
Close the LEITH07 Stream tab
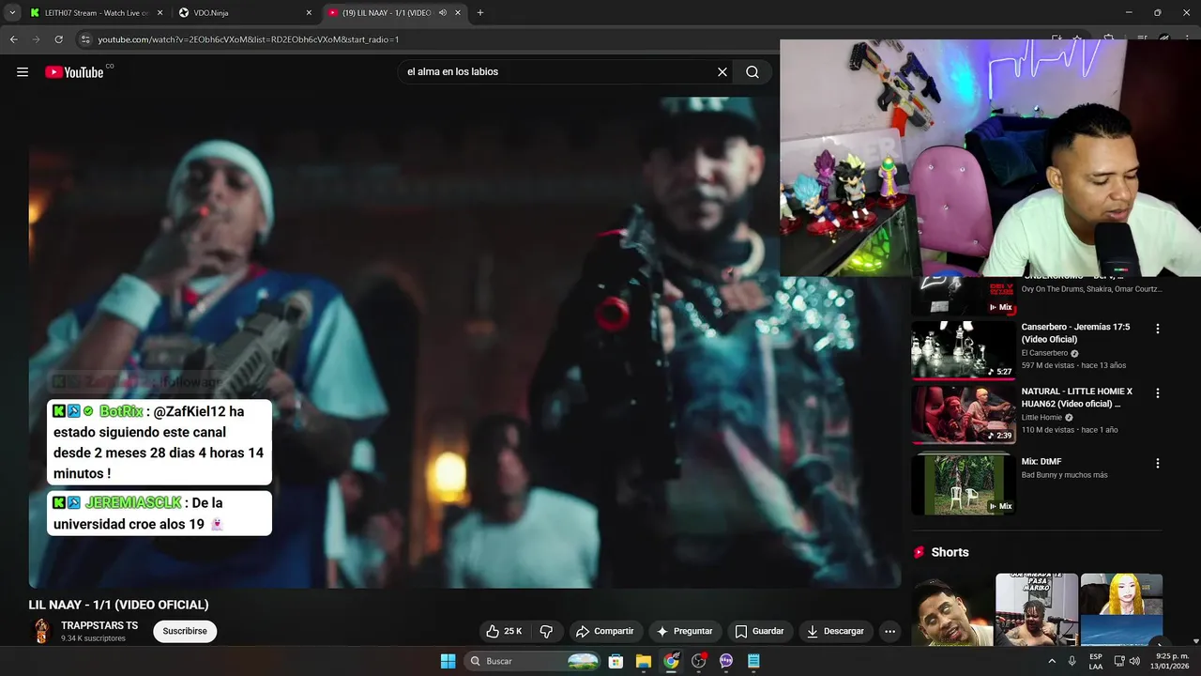[160, 13]
